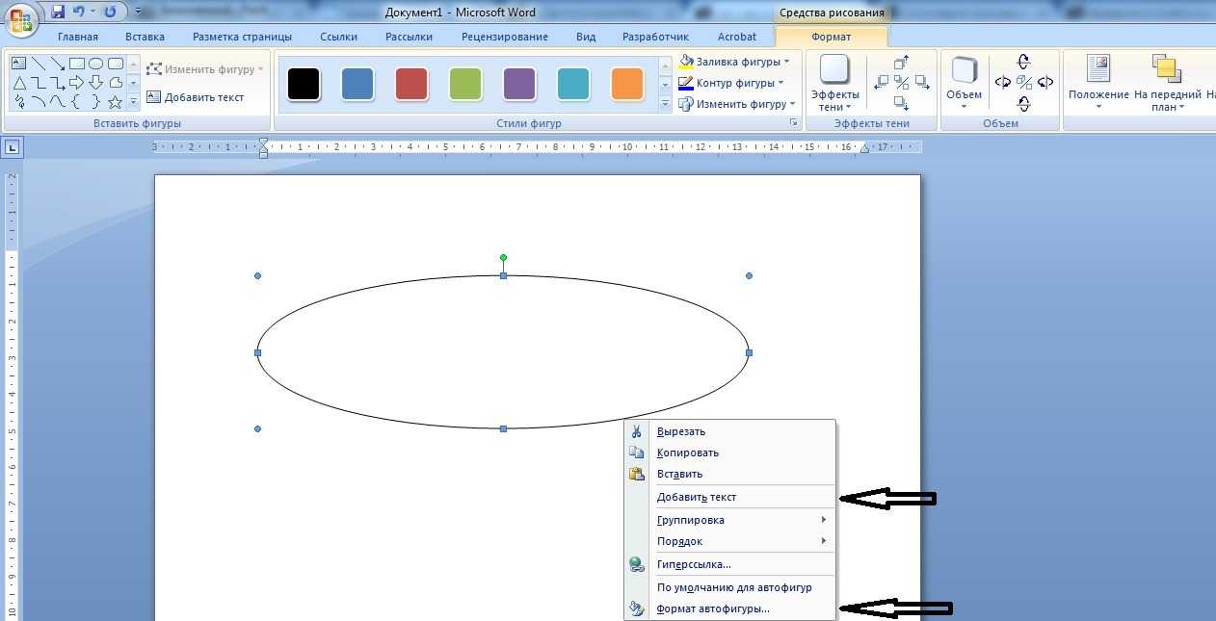The image size is (1216, 621).
Task: Apply the red shape style swatch
Action: coord(411,84)
